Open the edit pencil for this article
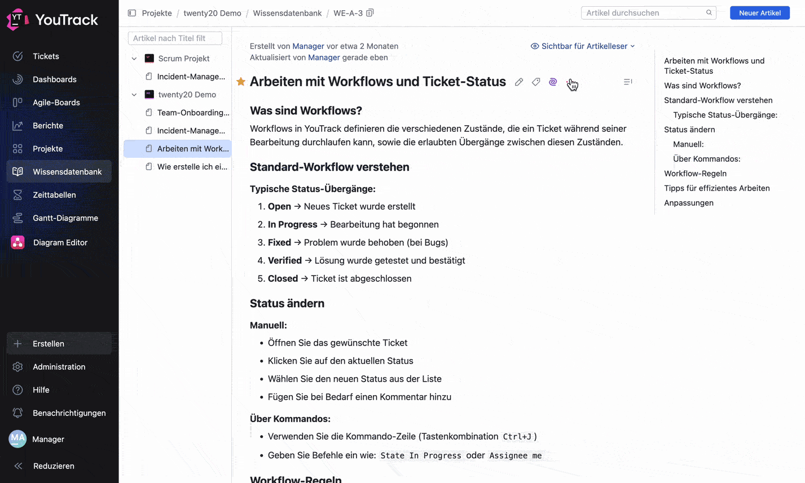805x483 pixels. [519, 82]
